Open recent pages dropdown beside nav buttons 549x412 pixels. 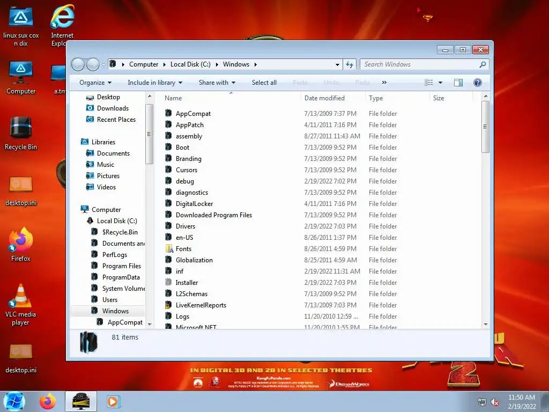tap(103, 65)
